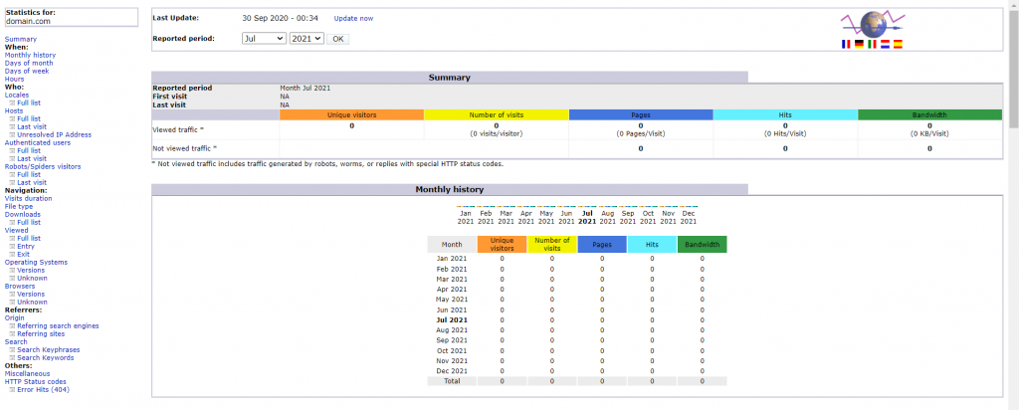Open the Referring search engines link
This screenshot has width=1019, height=410.
58,325
